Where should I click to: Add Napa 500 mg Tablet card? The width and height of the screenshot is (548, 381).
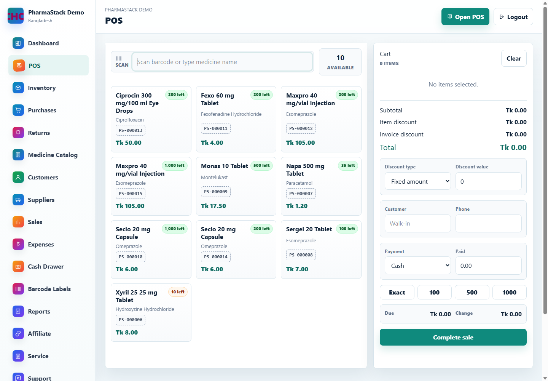click(321, 186)
